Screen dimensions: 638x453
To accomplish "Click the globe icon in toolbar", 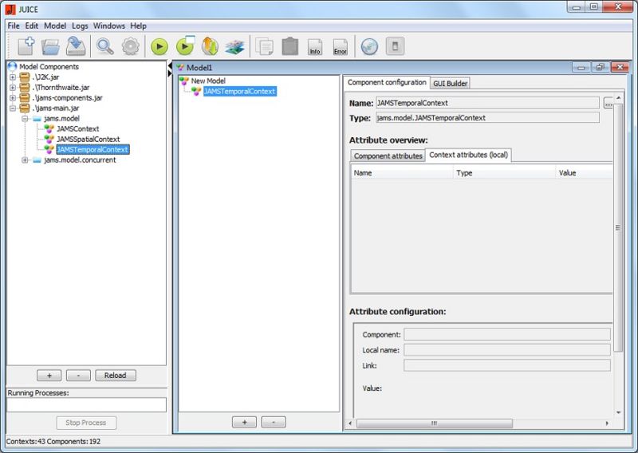I will click(368, 46).
